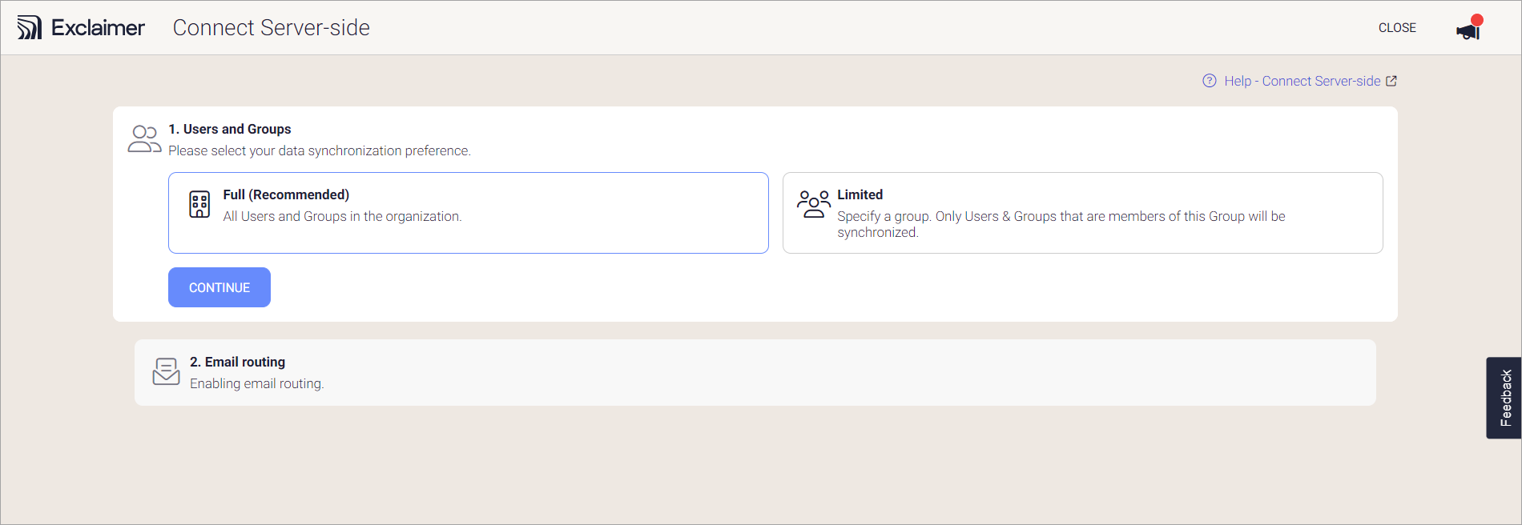This screenshot has width=1522, height=525.
Task: Expand the Email routing step section
Action: point(755,371)
